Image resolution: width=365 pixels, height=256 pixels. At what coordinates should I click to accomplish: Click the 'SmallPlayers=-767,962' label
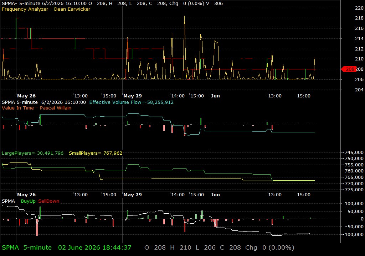tap(96, 153)
